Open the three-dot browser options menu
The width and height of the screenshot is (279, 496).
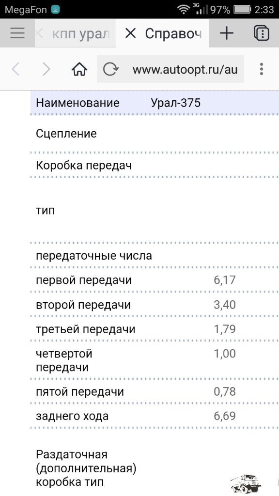tap(261, 69)
